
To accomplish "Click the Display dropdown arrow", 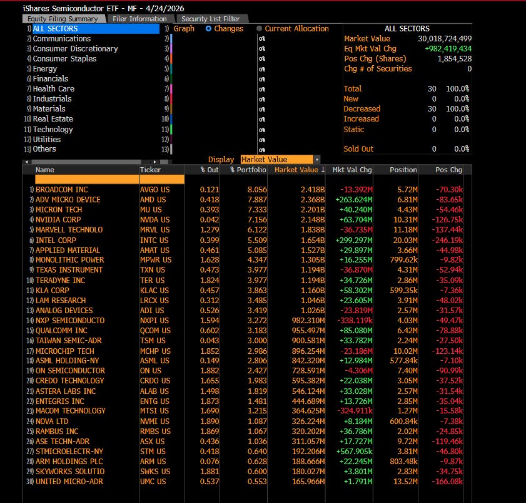I will click(x=317, y=159).
